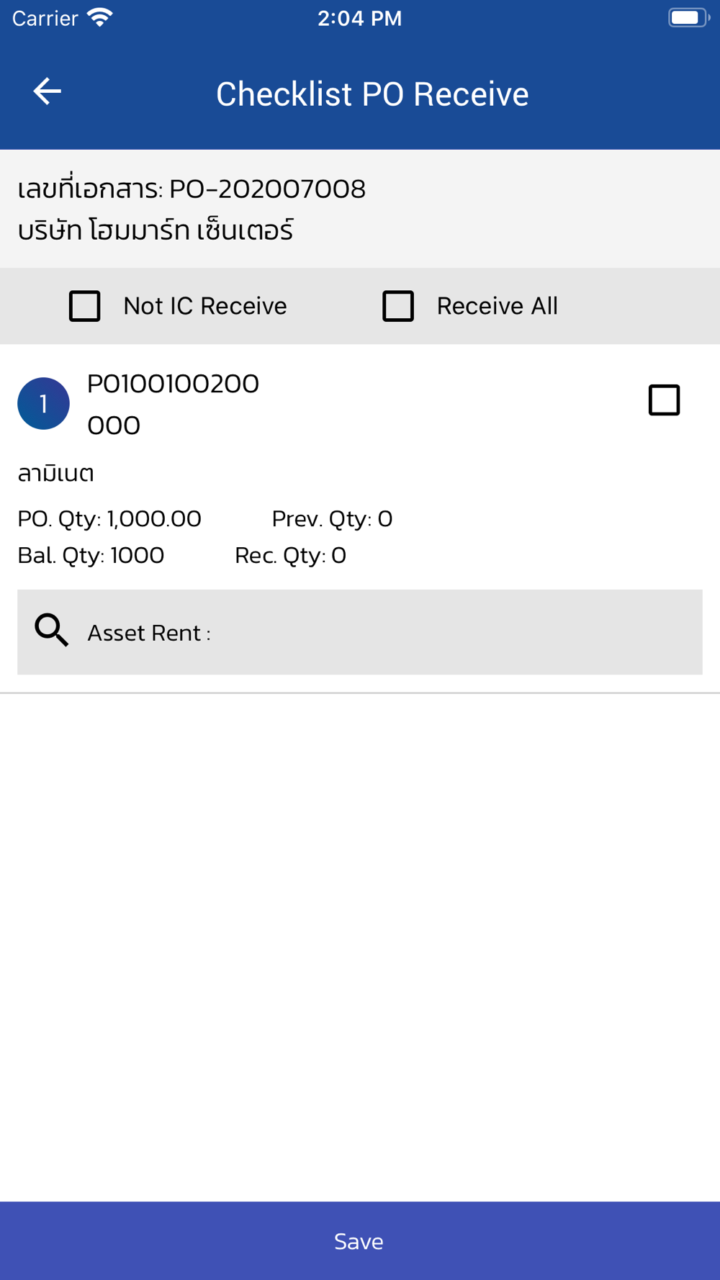Screen dimensions: 720x1280
Task: Enable the Not IC Receive checkbox
Action: coord(85,306)
